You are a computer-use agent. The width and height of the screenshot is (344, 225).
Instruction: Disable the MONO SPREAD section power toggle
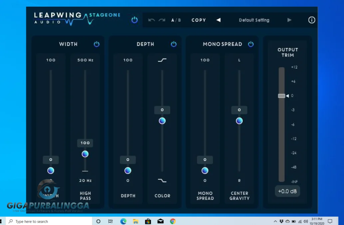click(251, 44)
